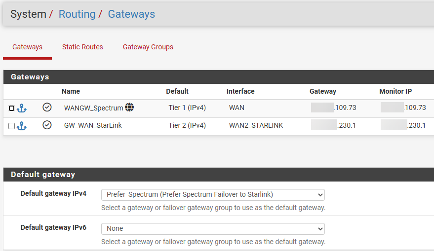The height and width of the screenshot is (251, 434).
Task: Click the Tier 1 (IPv4) default cell
Action: (x=187, y=108)
